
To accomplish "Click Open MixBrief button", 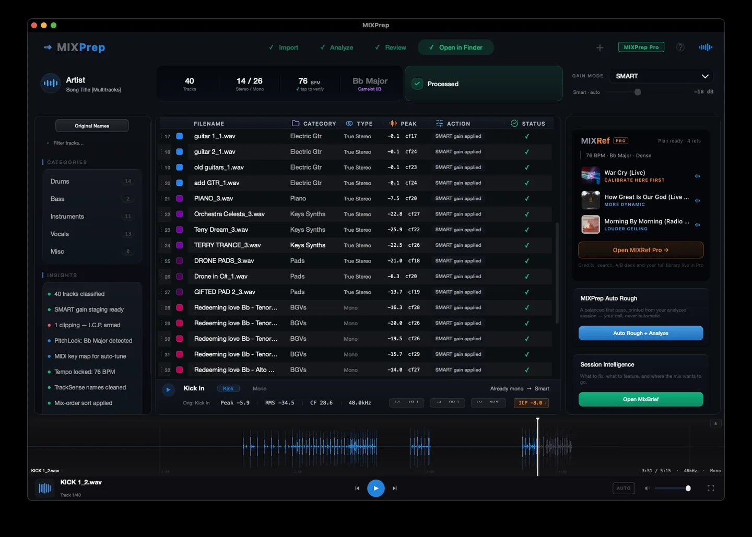I will click(x=641, y=399).
